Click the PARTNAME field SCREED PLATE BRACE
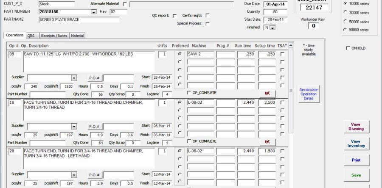The height and width of the screenshot is (188, 382). click(x=79, y=20)
